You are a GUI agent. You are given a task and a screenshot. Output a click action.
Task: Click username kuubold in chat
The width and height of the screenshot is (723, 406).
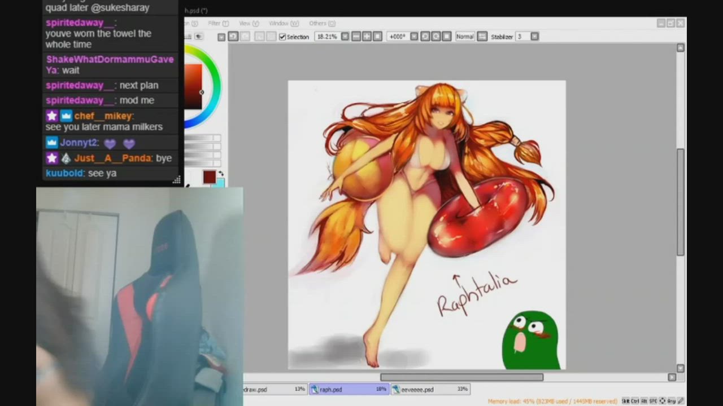[65, 173]
